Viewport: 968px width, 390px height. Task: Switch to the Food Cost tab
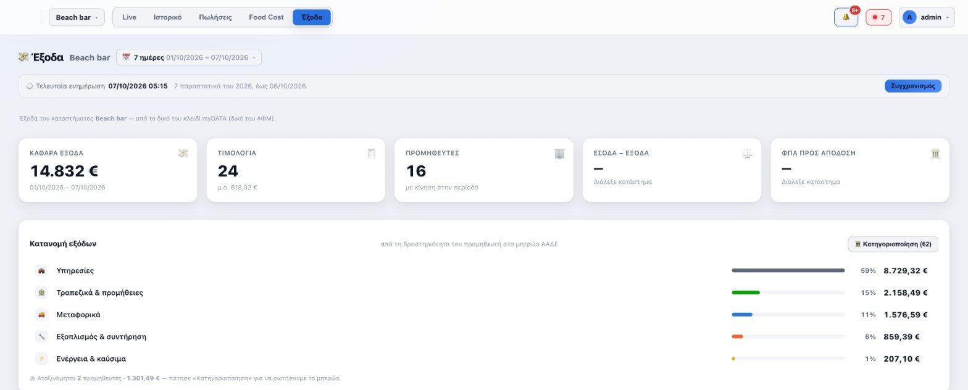(266, 17)
